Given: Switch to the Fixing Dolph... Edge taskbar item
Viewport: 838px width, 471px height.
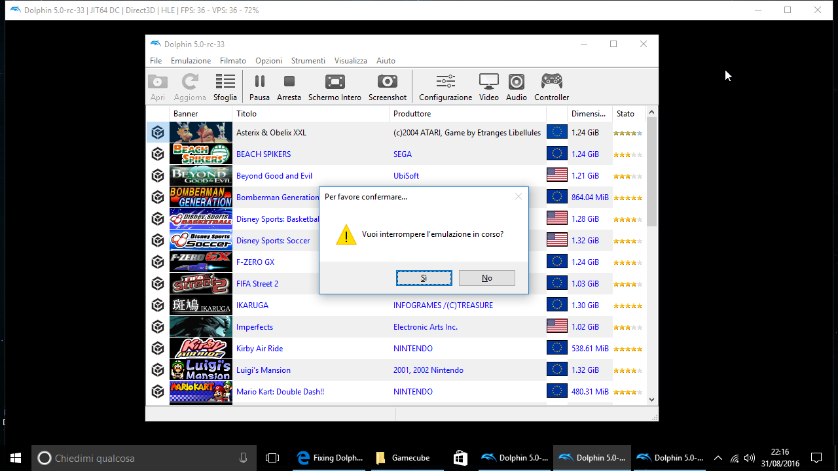Looking at the screenshot, I should tap(329, 458).
